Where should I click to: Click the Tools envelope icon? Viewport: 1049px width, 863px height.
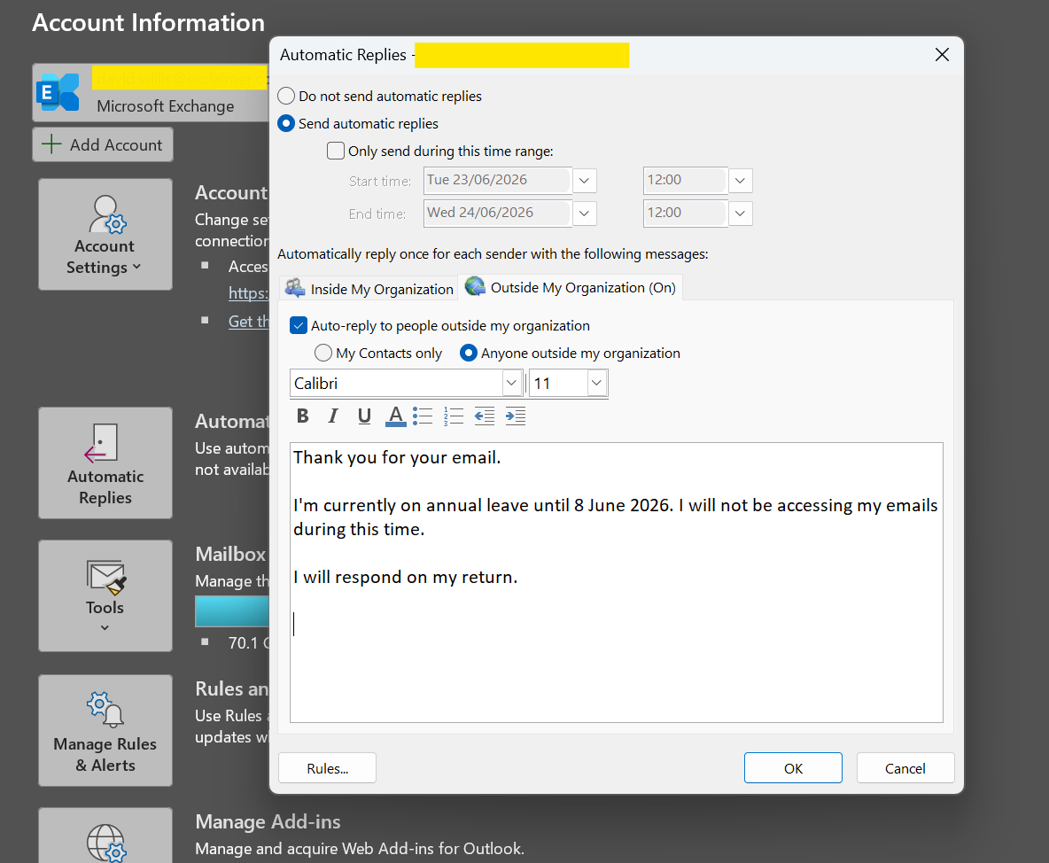[x=105, y=577]
